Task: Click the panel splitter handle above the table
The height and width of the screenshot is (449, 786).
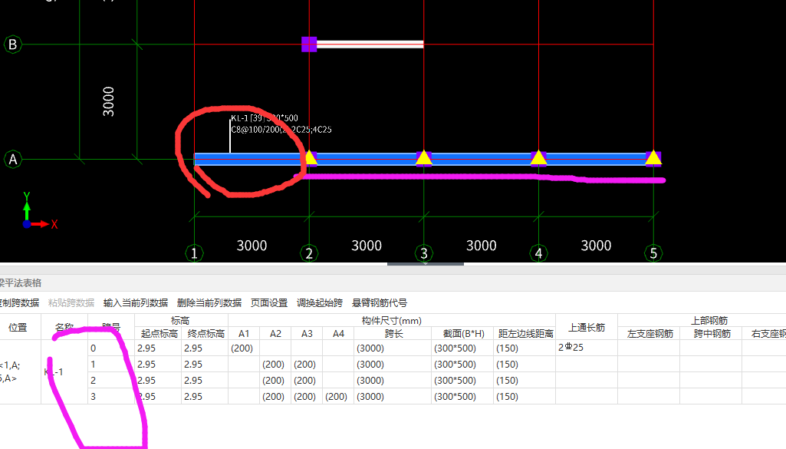Action: pyautogui.click(x=425, y=264)
